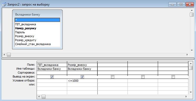Click the <=1000 criteria cell
The height and width of the screenshot is (101, 196).
point(82,81)
